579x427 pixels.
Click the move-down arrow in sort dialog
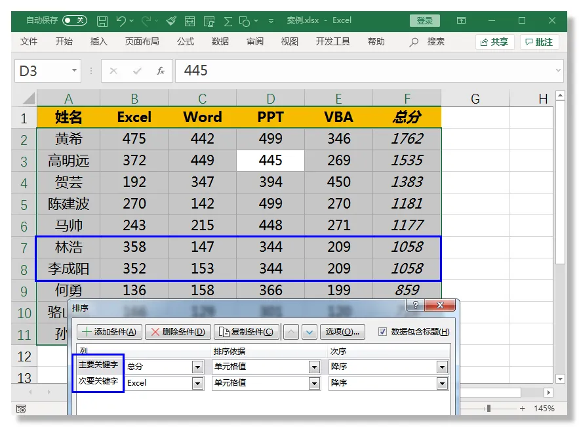309,332
